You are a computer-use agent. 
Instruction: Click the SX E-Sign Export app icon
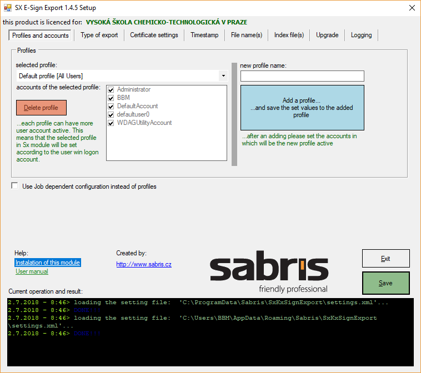point(8,8)
